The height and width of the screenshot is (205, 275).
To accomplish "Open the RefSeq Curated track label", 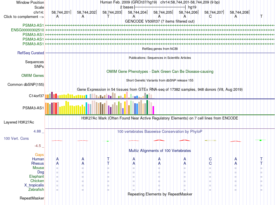I will click(31, 53).
